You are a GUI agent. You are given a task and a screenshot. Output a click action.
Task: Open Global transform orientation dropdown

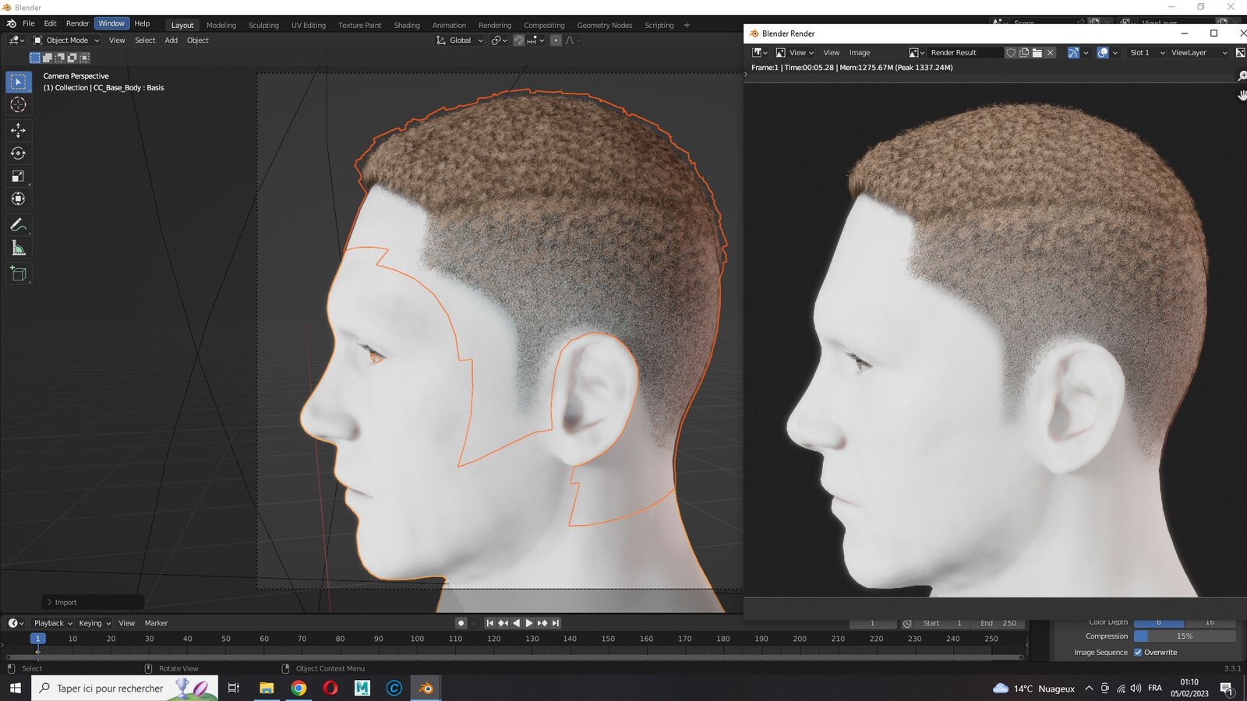pos(460,41)
